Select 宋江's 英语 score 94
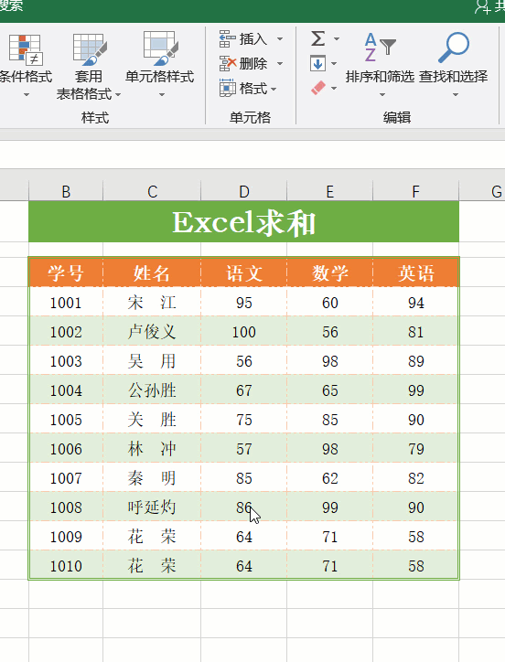The height and width of the screenshot is (662, 505). pyautogui.click(x=416, y=302)
